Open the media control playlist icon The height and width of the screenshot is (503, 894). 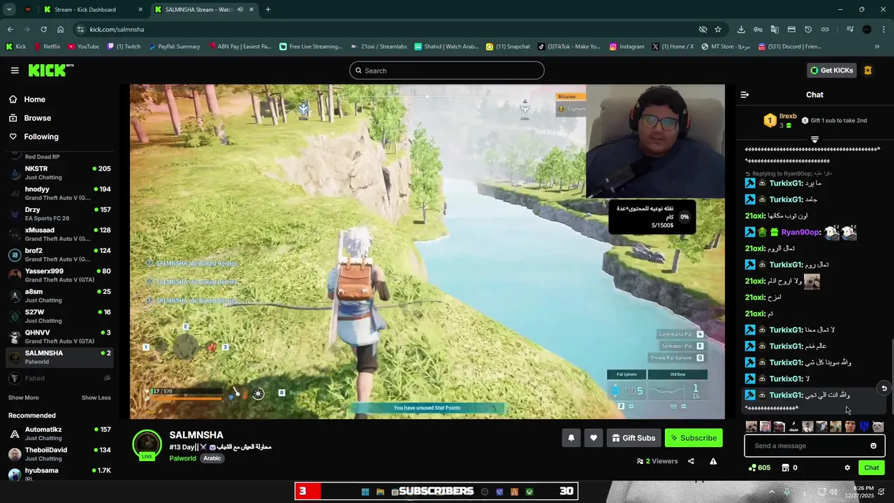[x=850, y=29]
